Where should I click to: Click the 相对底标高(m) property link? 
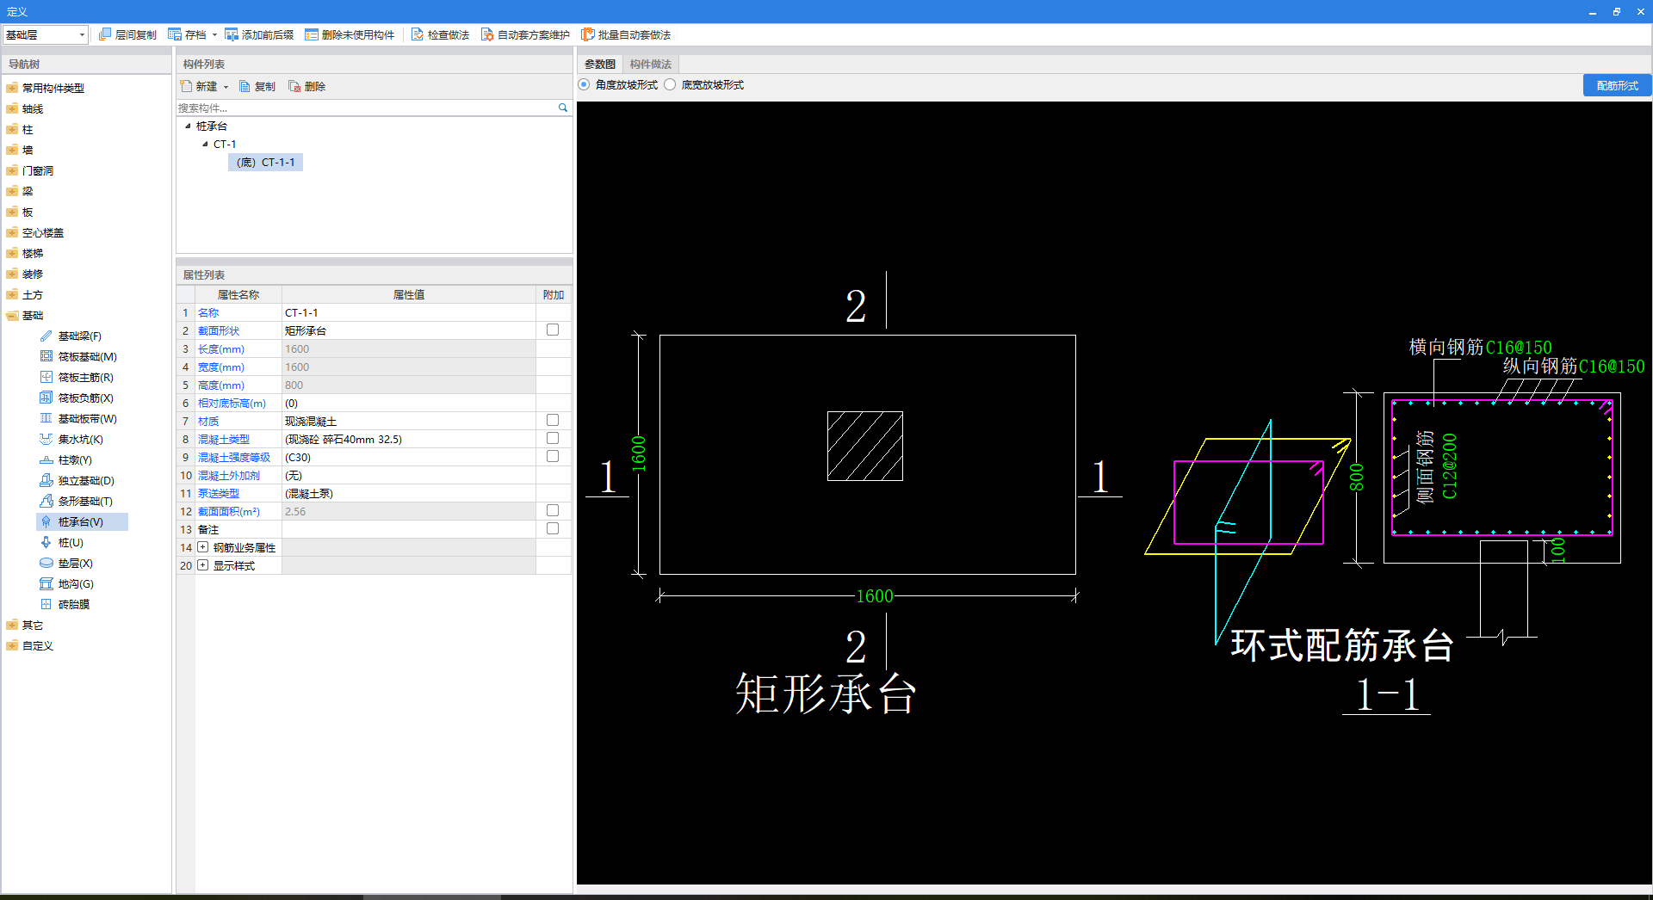[232, 404]
